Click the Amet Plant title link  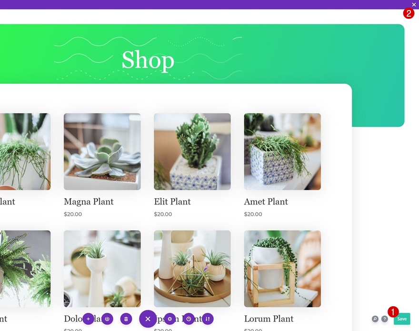tap(266, 201)
